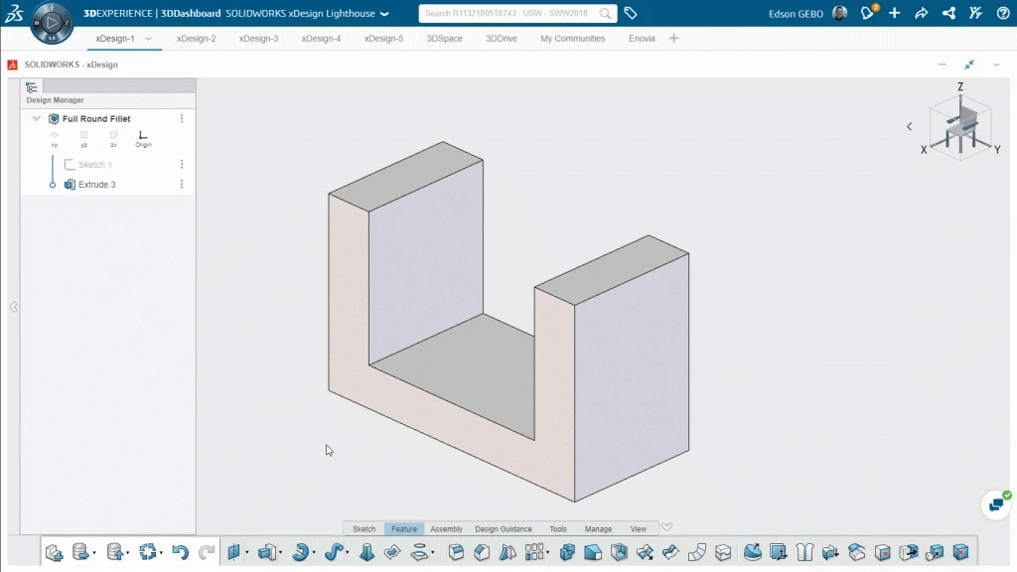Image resolution: width=1017 pixels, height=572 pixels.
Task: Click the Design Manager tree icon
Action: [x=31, y=87]
